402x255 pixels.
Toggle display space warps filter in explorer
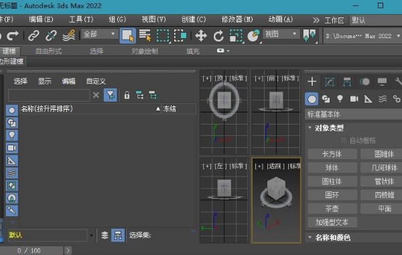click(12, 173)
